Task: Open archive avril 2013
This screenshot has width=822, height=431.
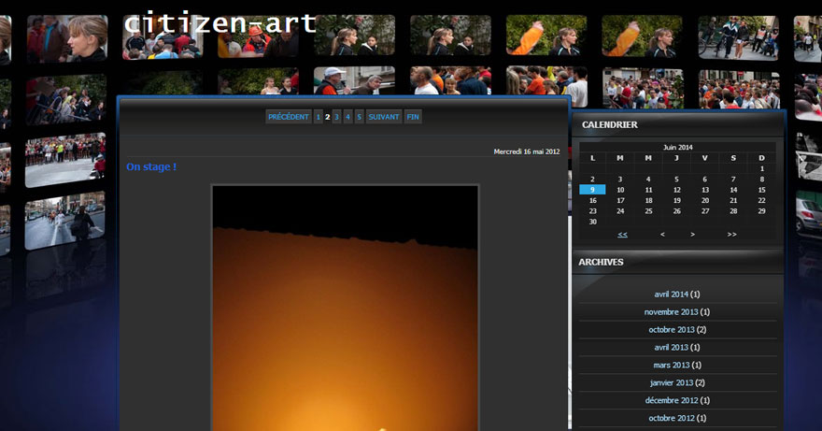Action: [x=671, y=348]
